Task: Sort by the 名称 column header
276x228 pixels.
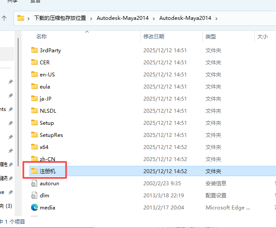Action: (x=41, y=37)
